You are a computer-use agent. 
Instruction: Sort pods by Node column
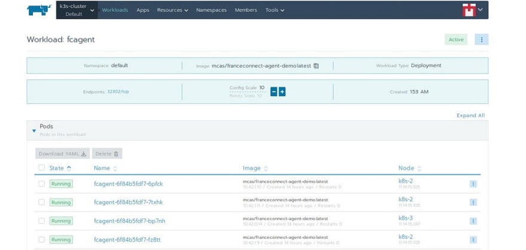(x=409, y=168)
